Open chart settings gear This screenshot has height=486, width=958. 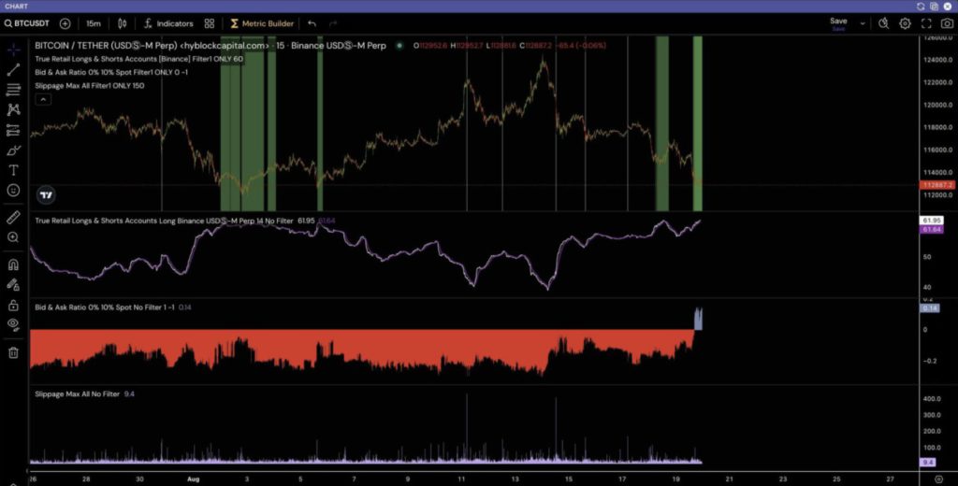pyautogui.click(x=905, y=23)
